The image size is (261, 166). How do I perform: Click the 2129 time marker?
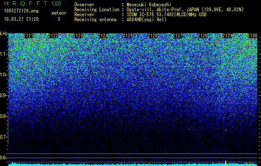(227, 36)
